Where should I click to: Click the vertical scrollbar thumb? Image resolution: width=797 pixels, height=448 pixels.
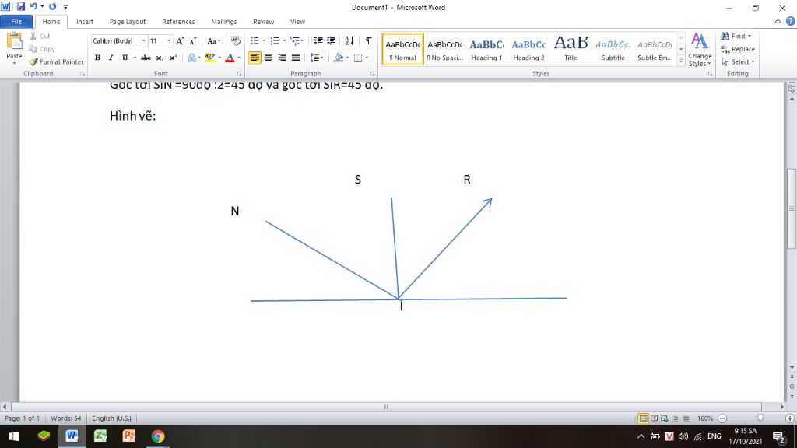pyautogui.click(x=792, y=208)
